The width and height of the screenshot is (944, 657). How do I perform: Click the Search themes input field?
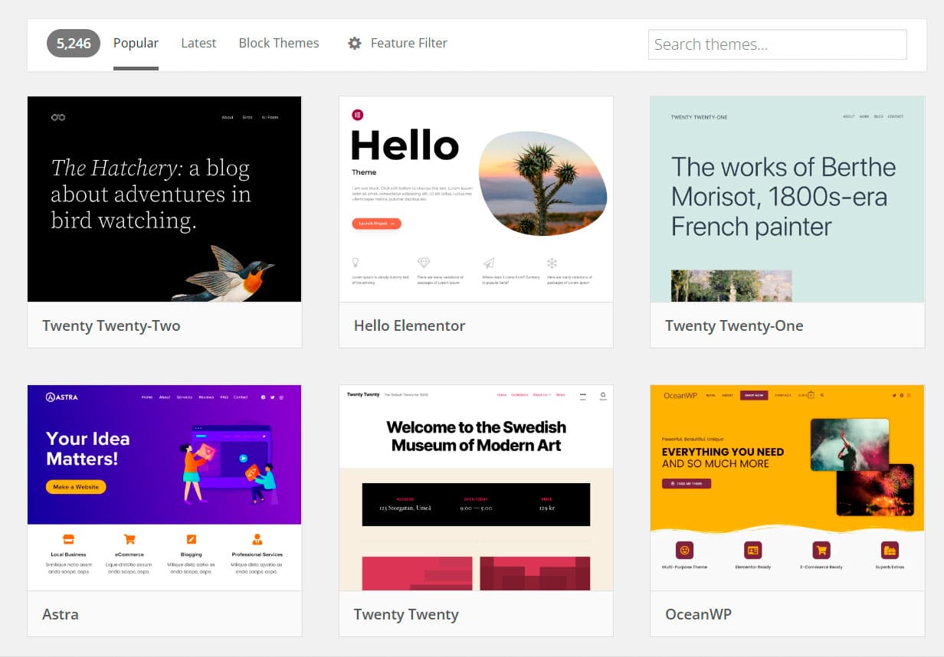click(x=776, y=44)
